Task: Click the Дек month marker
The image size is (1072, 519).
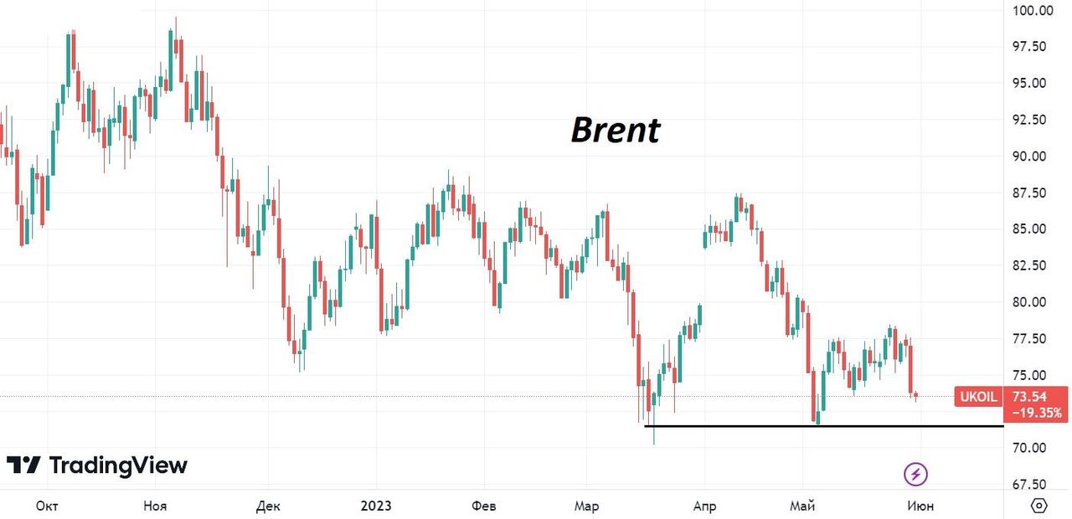Action: point(268,506)
